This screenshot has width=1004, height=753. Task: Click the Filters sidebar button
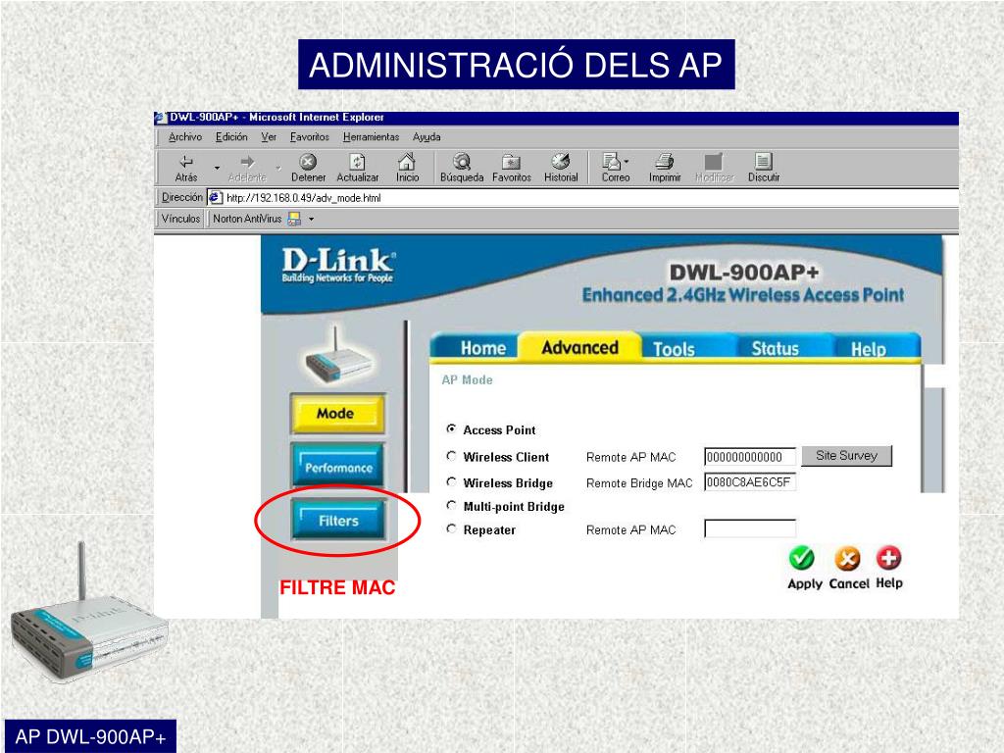(x=338, y=521)
